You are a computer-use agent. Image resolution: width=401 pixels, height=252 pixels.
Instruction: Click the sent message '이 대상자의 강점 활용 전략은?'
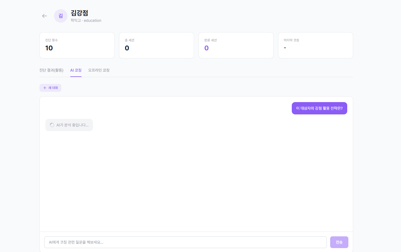(319, 108)
